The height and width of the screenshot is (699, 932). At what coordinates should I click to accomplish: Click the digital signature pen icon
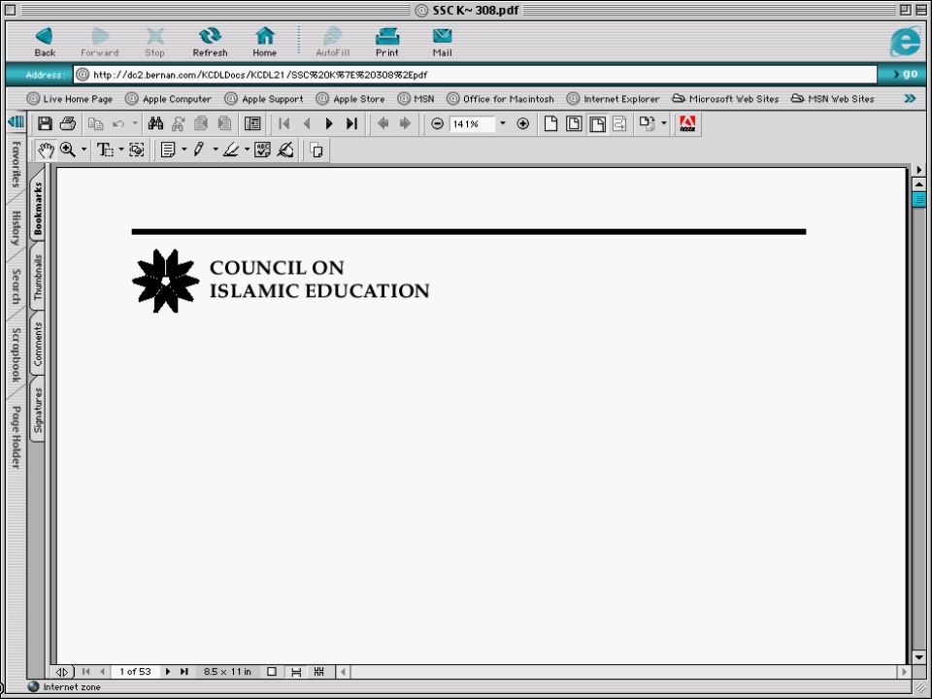click(x=285, y=150)
